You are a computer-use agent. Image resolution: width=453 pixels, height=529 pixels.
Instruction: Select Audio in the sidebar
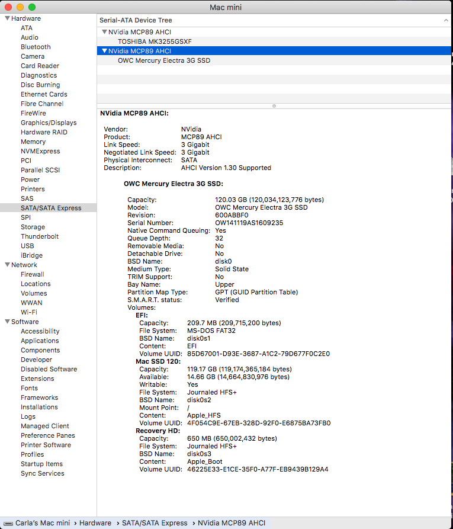click(x=30, y=37)
